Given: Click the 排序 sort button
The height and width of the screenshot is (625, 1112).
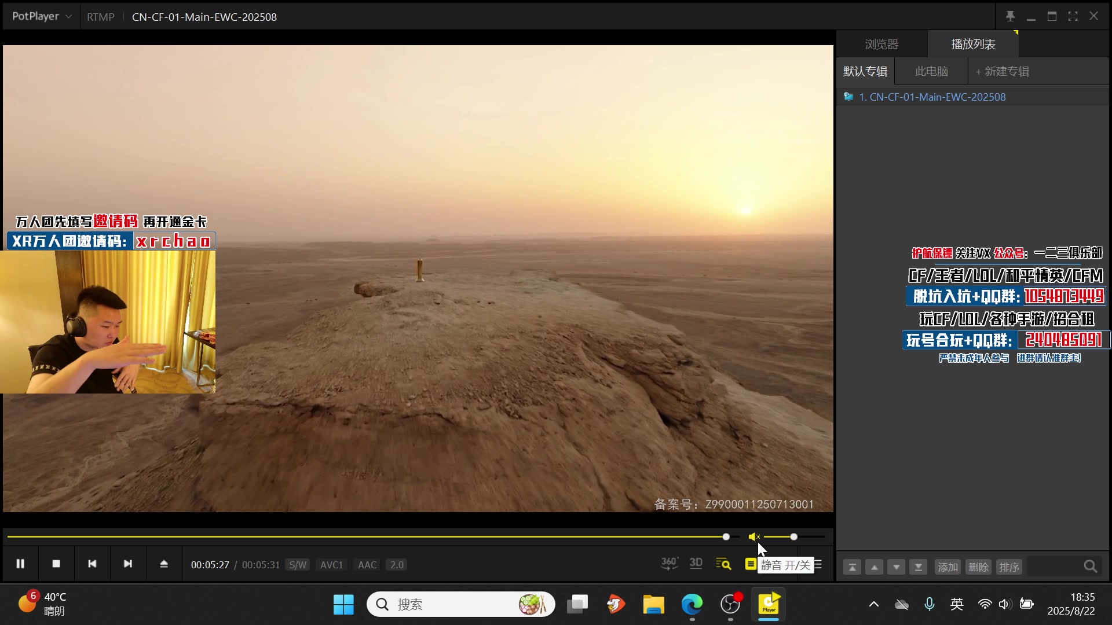Looking at the screenshot, I should pyautogui.click(x=1009, y=567).
